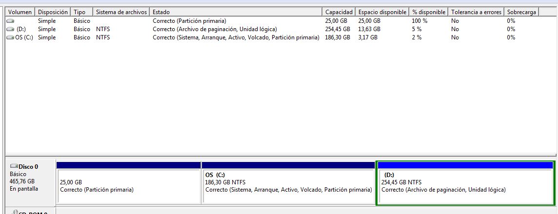Click the Sobrecarga column header
This screenshot has height=214, width=558.
pos(521,12)
